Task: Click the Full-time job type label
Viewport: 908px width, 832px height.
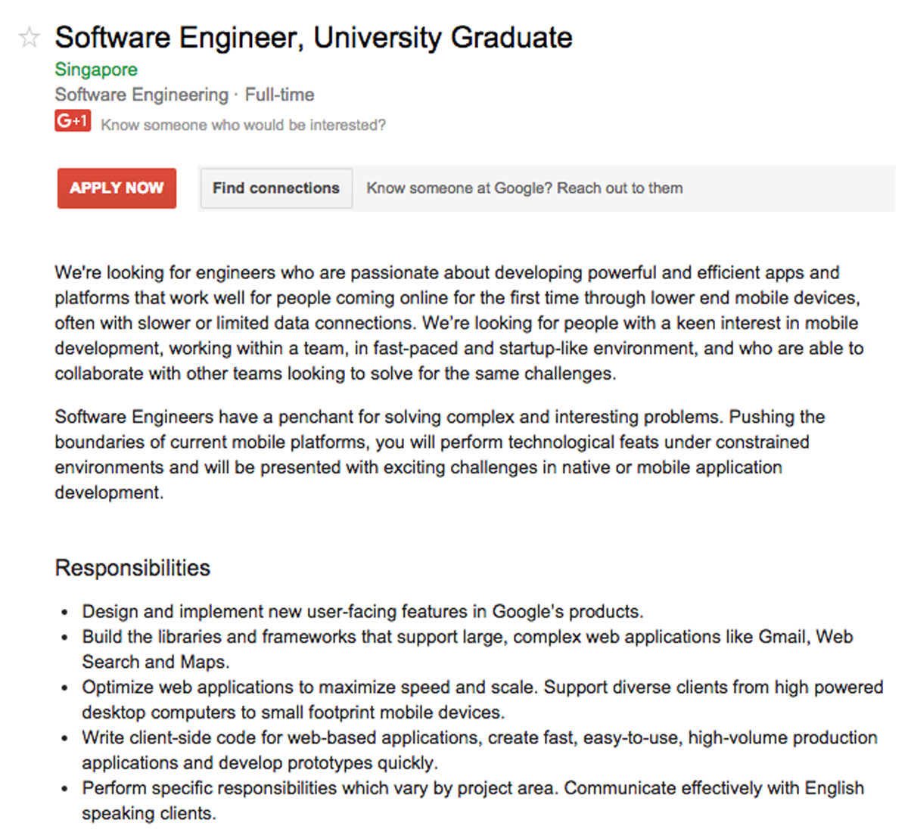Action: 279,95
